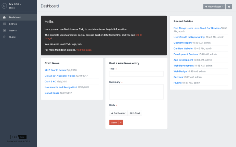This screenshot has width=236, height=147.
Task: Expand the My Site menu
Action: (15, 4)
